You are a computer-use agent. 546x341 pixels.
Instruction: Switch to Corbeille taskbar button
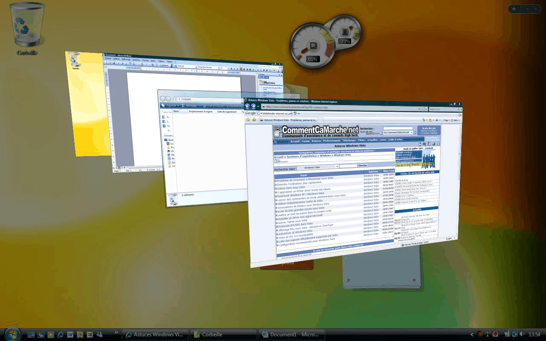[224, 335]
